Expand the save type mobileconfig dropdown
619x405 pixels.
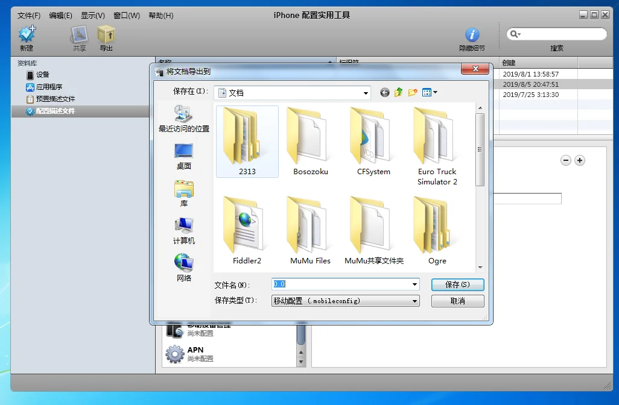pyautogui.click(x=414, y=301)
